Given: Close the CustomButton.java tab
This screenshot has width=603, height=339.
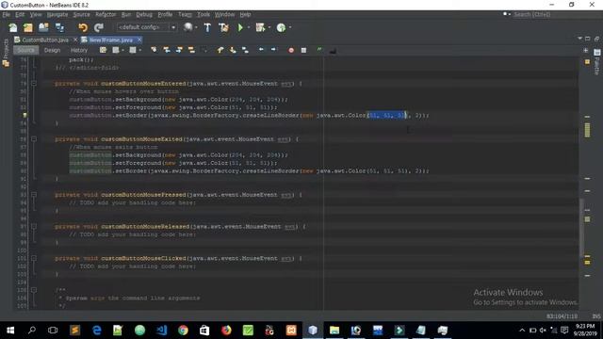Looking at the screenshot, I should (x=75, y=40).
